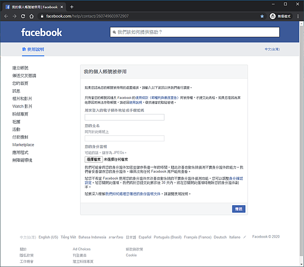
Task: Switch language to Português (Brasil)
Action: 168,237
